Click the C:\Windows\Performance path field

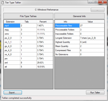click(x=47, y=10)
